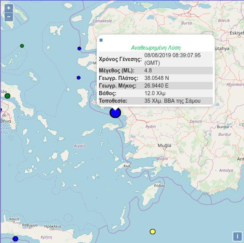Zoom in on the map

[9, 8]
